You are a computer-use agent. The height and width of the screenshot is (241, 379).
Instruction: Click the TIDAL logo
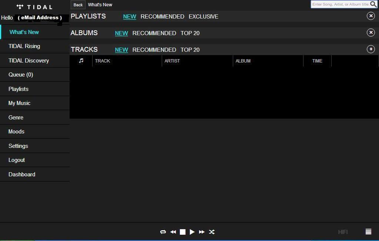pyautogui.click(x=34, y=7)
